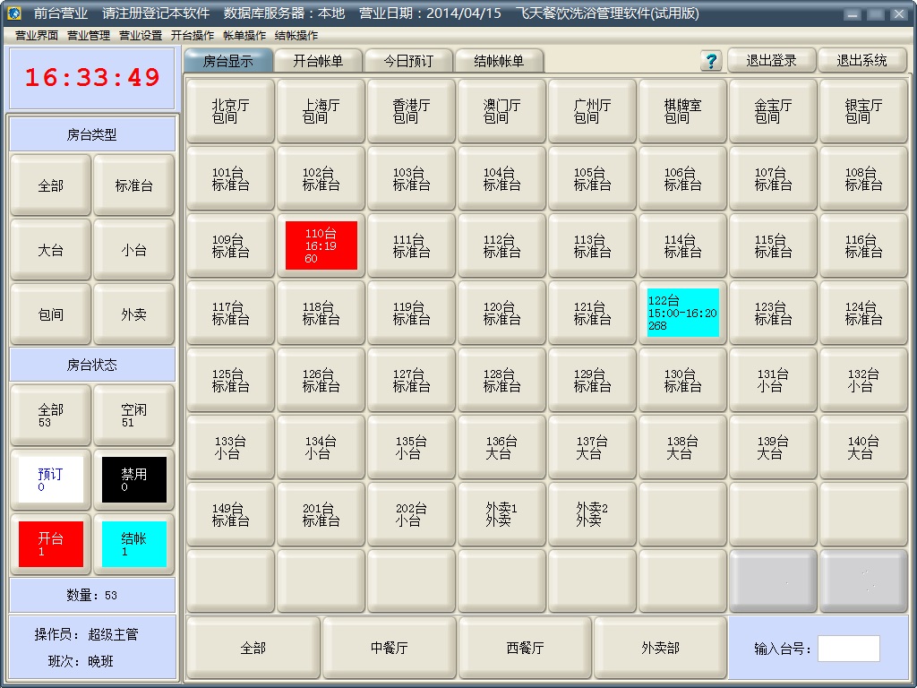The width and height of the screenshot is (917, 688).
Task: Click the 退出系统 button
Action: coord(861,60)
